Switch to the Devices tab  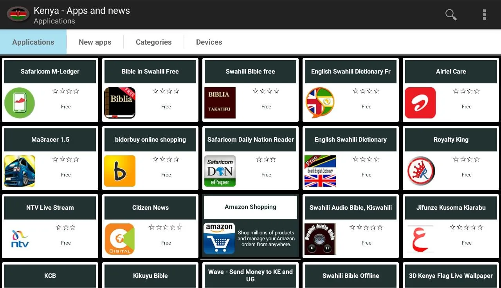coord(209,42)
